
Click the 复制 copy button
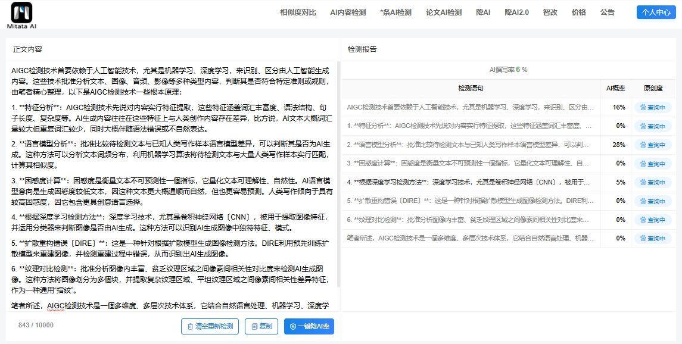[261, 326]
